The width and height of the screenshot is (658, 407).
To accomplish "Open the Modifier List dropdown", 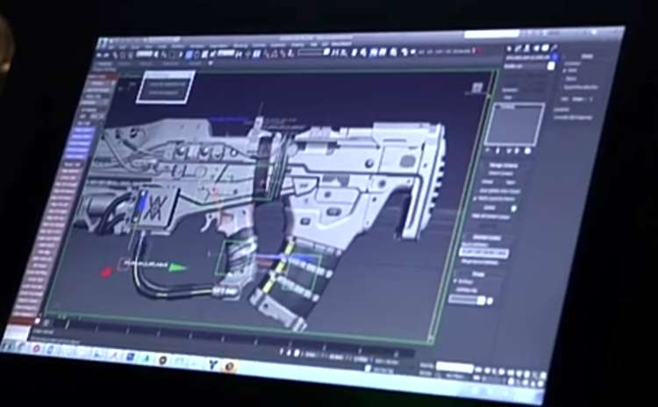I will [x=529, y=67].
